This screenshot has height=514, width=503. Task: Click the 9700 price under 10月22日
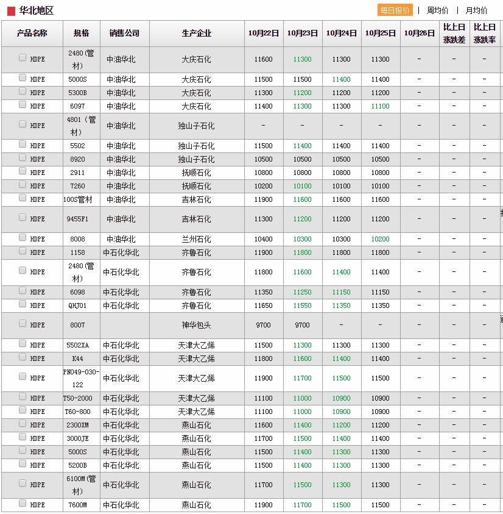tap(263, 325)
